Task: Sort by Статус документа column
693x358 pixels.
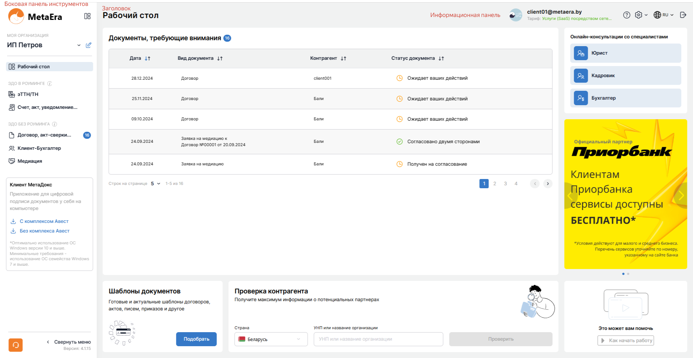Action: pyautogui.click(x=441, y=58)
